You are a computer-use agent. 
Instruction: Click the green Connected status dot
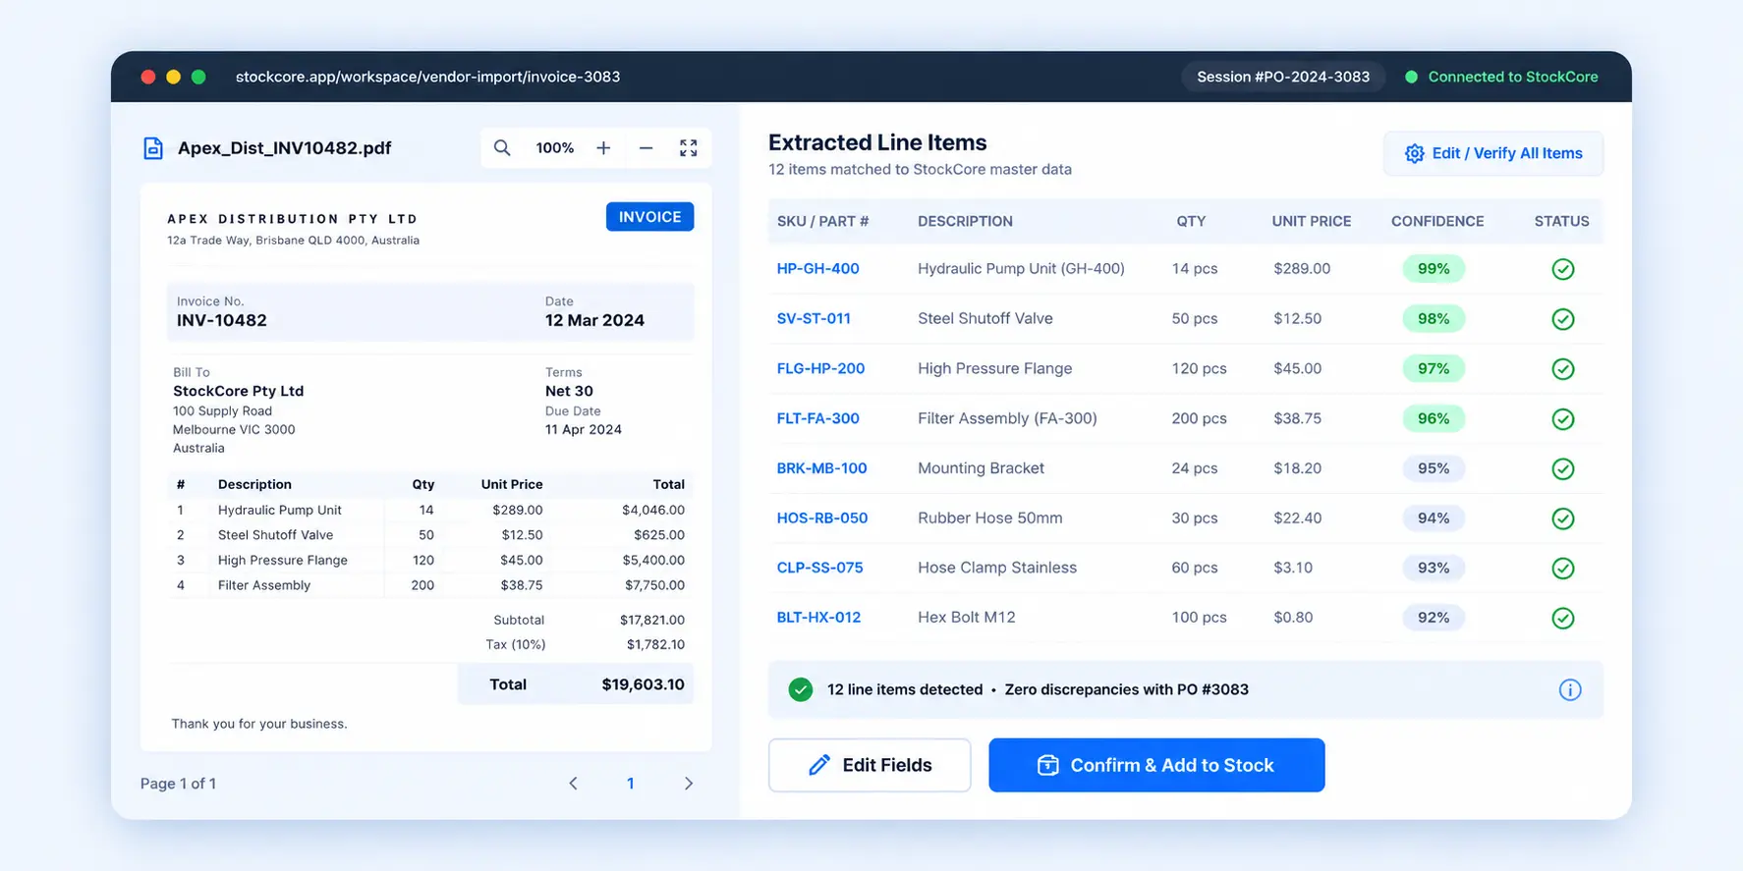1411,77
